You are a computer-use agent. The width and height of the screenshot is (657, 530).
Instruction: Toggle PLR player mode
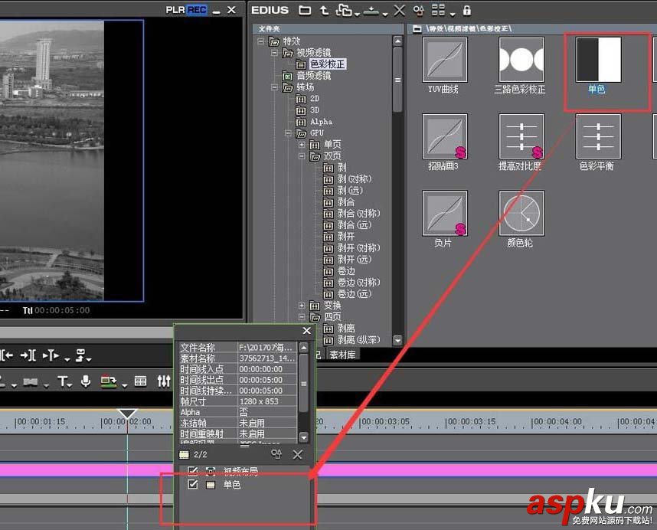point(175,10)
